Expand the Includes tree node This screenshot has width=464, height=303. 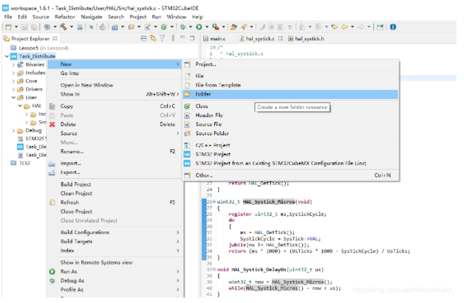pyautogui.click(x=14, y=72)
